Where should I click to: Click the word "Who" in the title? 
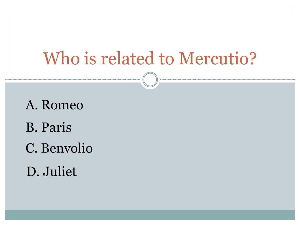(62, 58)
